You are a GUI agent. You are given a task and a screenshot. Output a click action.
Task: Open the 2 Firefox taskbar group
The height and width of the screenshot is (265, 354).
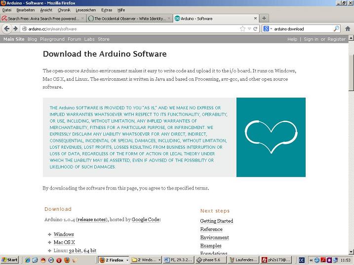tap(114, 260)
